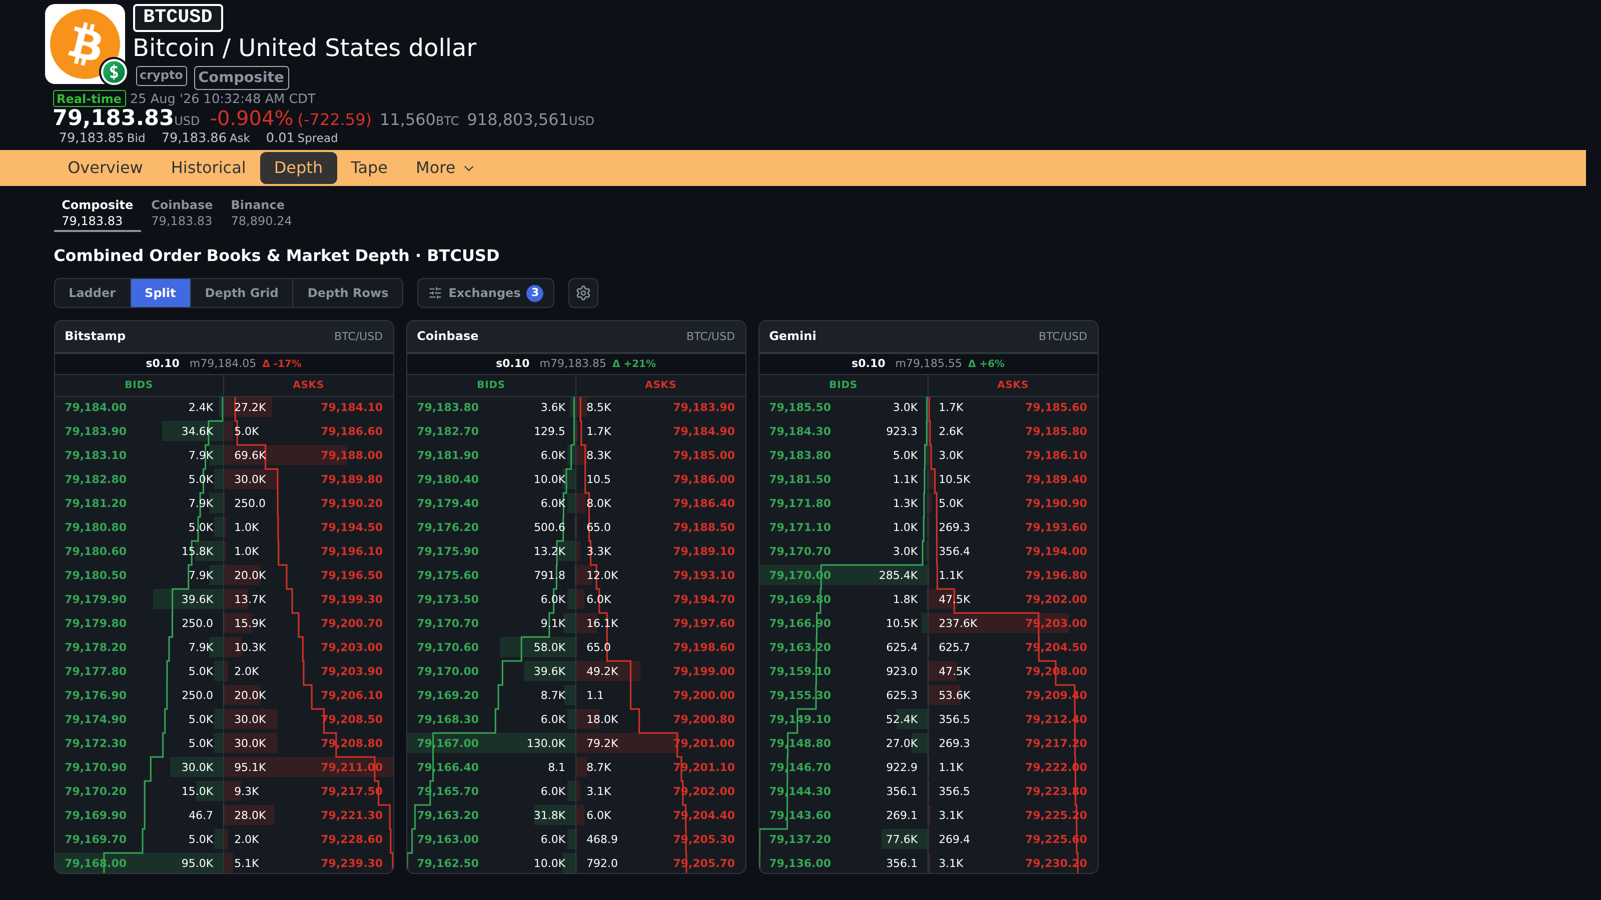Click Gemini bid price 79,170.00
Screen dimensions: 1601x900
click(x=800, y=575)
